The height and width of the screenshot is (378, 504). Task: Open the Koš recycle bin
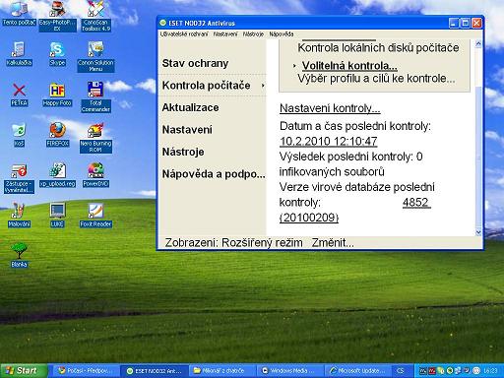pos(19,135)
